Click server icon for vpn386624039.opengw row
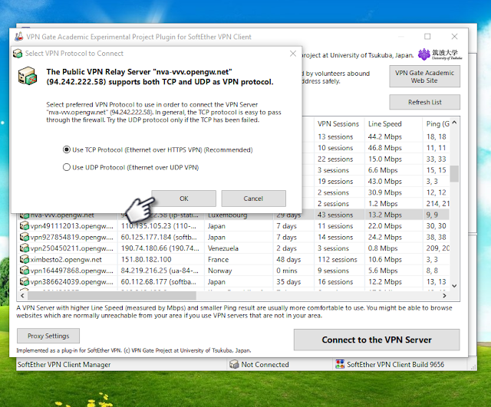Image resolution: width=491 pixels, height=407 pixels. (25, 281)
